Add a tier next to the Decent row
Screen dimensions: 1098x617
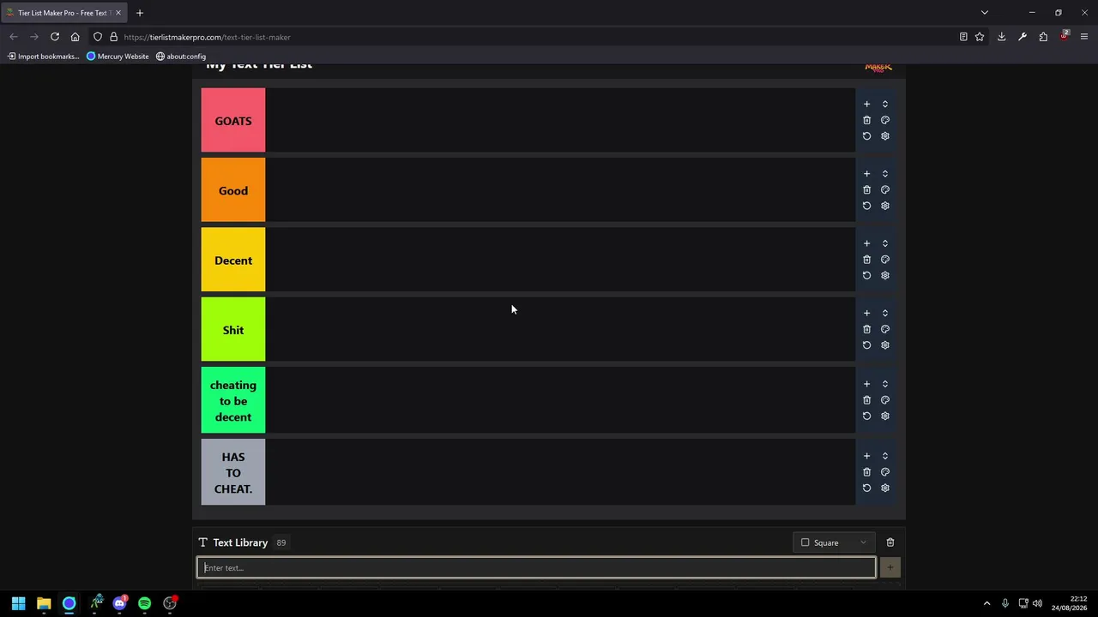tap(866, 243)
